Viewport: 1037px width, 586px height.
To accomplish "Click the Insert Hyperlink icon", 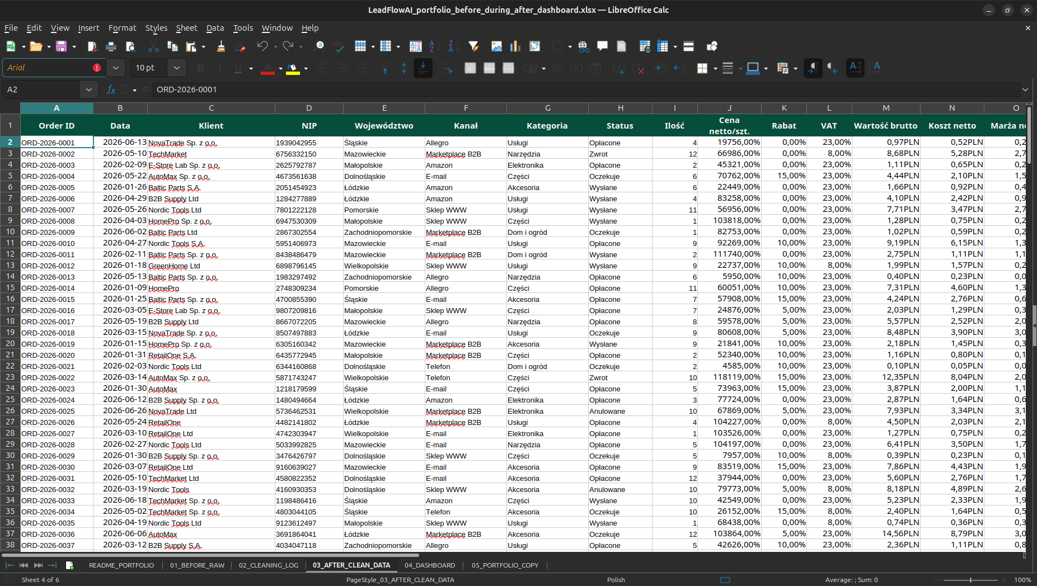I will coord(584,46).
